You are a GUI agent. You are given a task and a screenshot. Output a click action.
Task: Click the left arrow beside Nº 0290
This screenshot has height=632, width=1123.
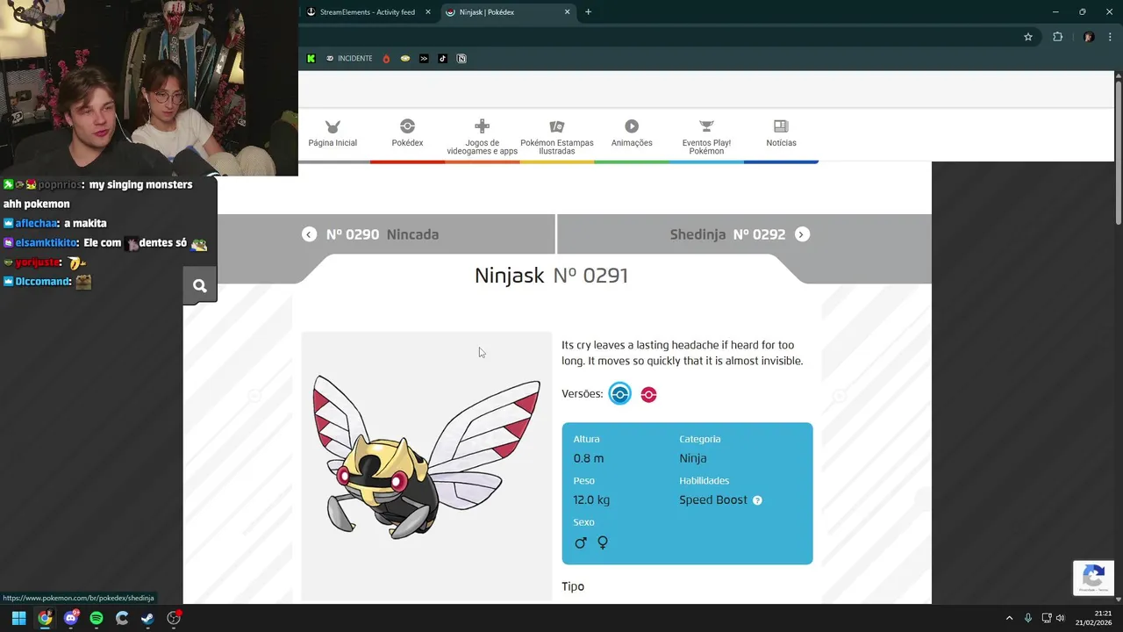pyautogui.click(x=309, y=234)
